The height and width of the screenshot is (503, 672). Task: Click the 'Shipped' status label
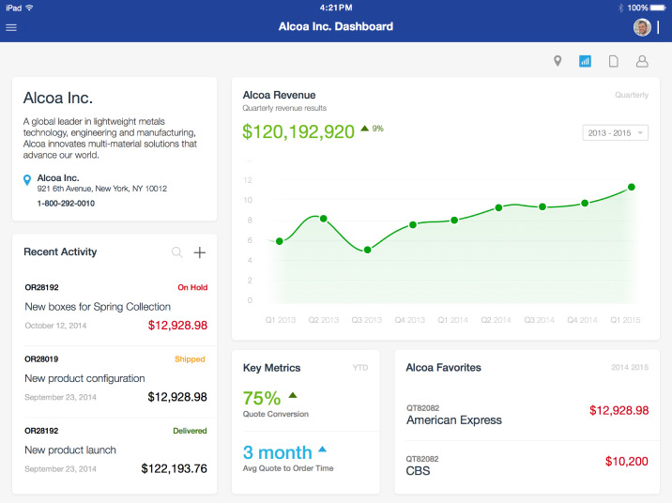tap(190, 359)
